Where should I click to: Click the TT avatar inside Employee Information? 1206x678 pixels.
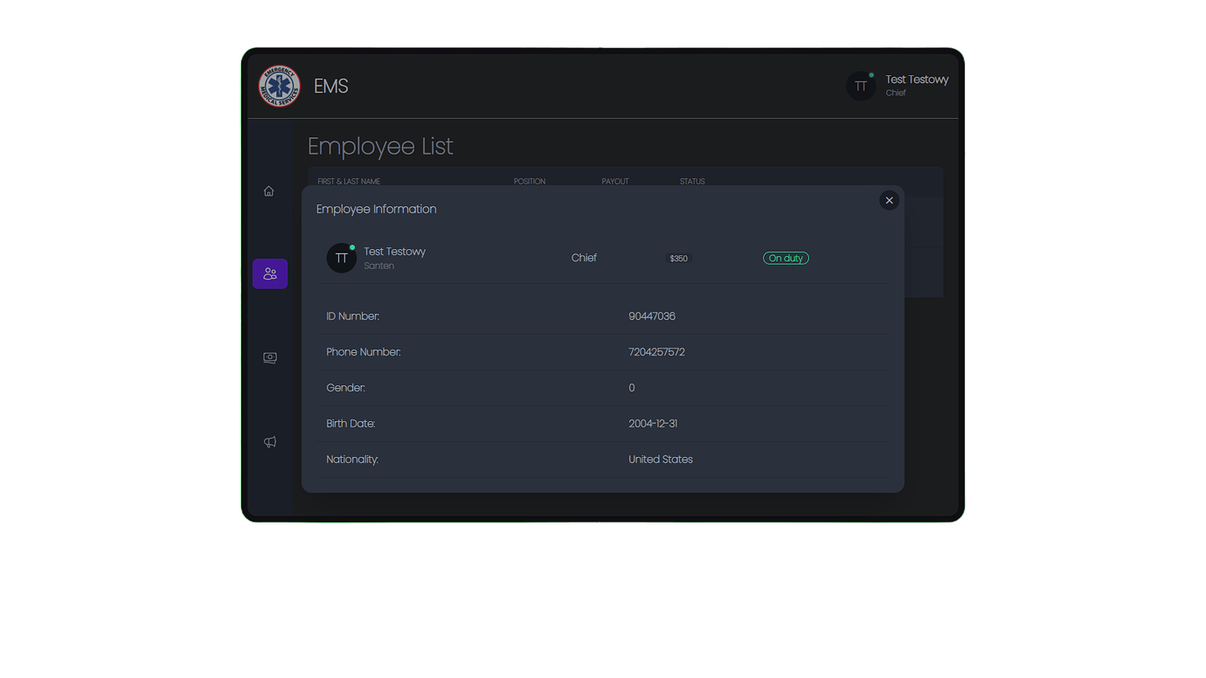[x=341, y=258]
